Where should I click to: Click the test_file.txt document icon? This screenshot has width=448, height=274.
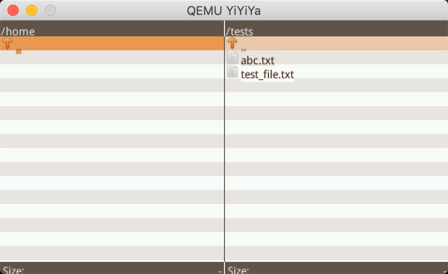[x=232, y=71]
